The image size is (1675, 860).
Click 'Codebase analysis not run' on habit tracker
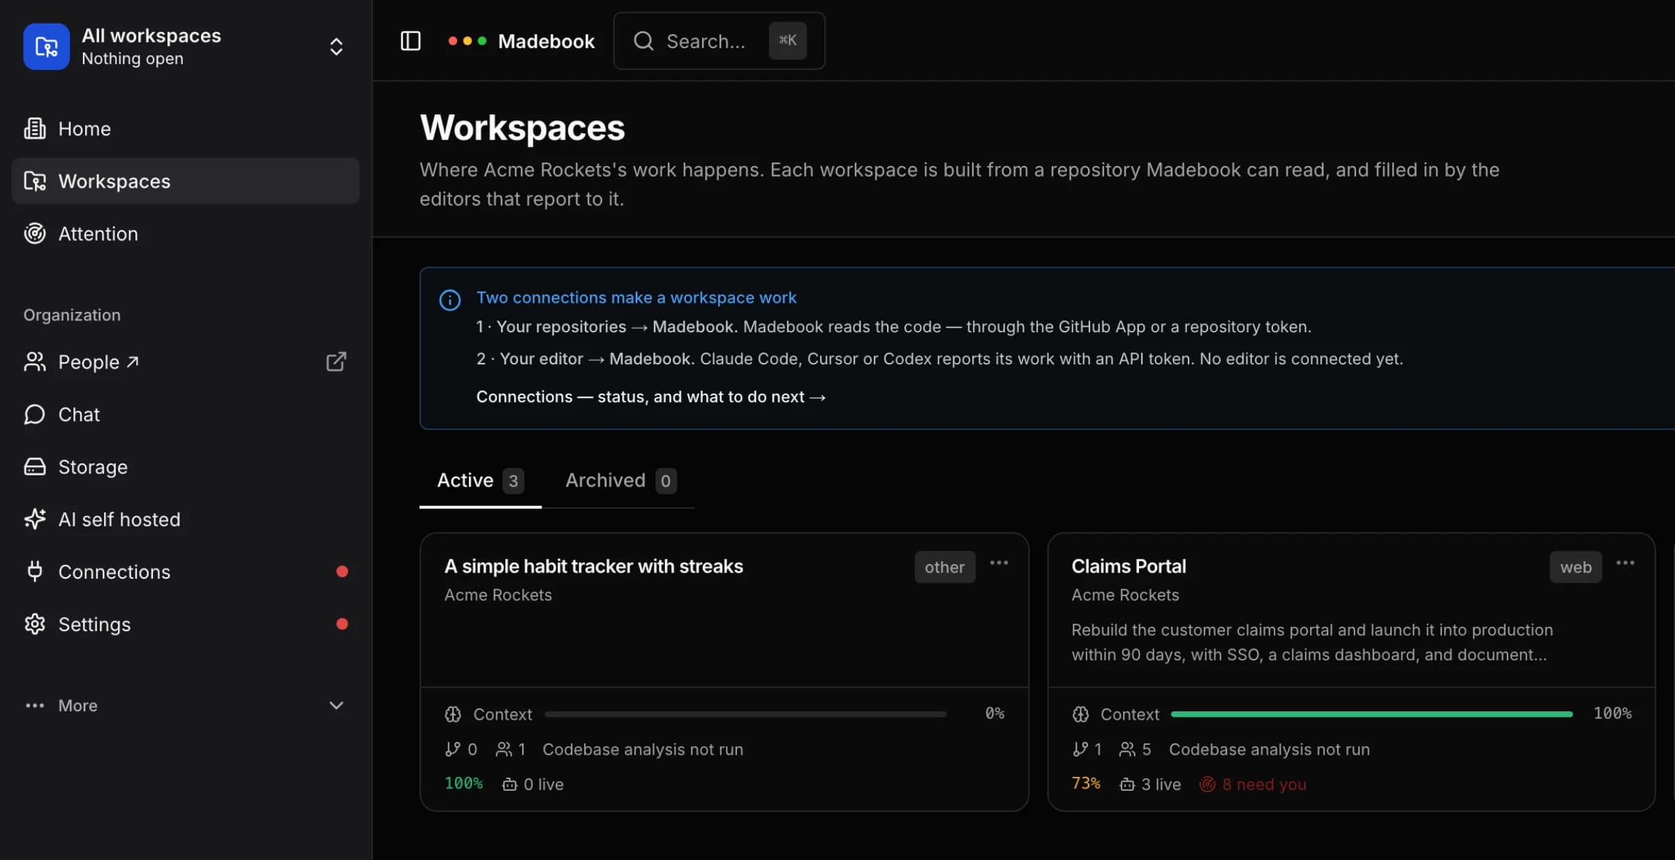click(643, 749)
